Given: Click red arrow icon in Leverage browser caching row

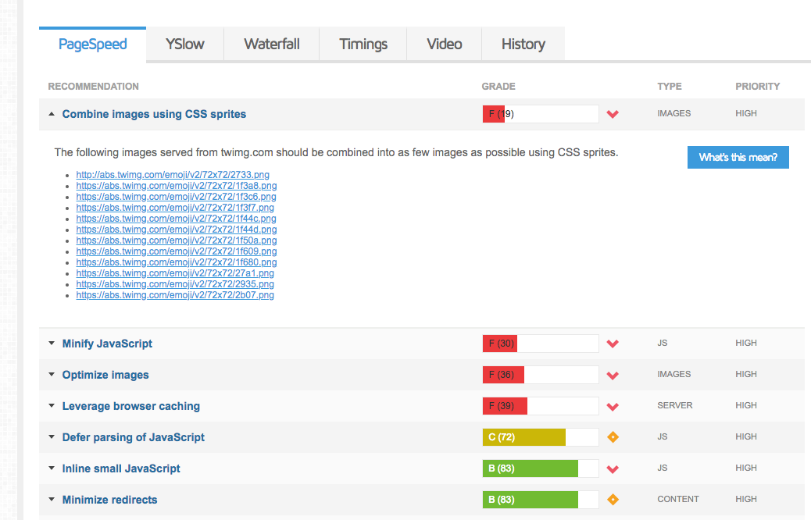Looking at the screenshot, I should pos(613,406).
